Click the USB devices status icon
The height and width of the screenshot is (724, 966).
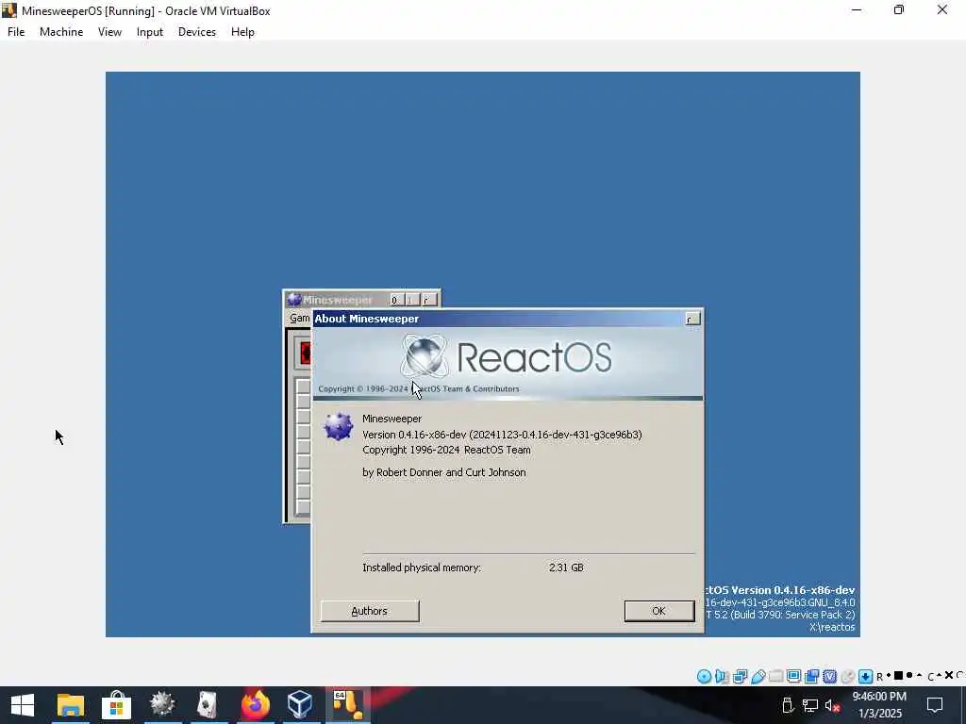[x=758, y=677]
